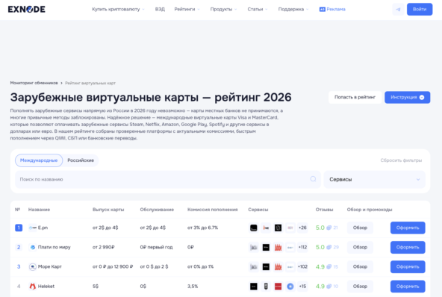Open Обзор for Море Карт
Viewport: 442px width, 297px height.
360,267
